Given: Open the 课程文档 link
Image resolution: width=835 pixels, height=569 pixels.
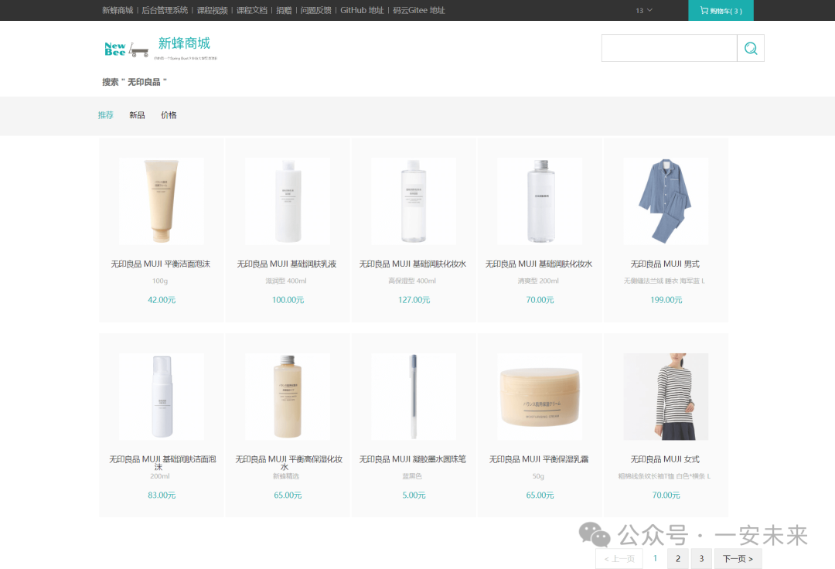Looking at the screenshot, I should click(x=252, y=10).
